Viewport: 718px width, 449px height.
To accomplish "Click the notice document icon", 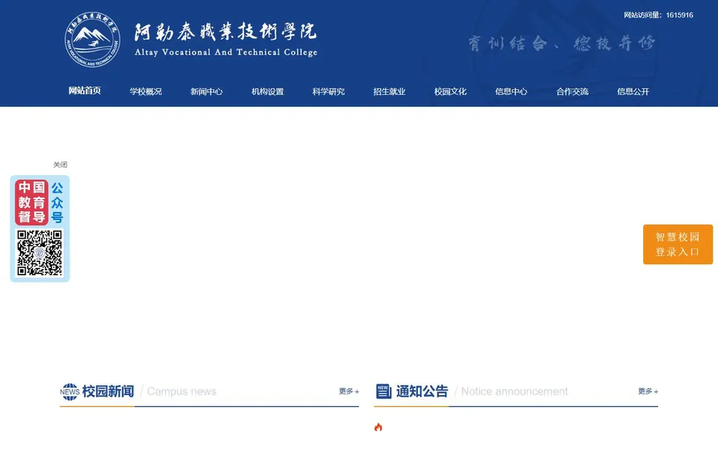I will [383, 391].
